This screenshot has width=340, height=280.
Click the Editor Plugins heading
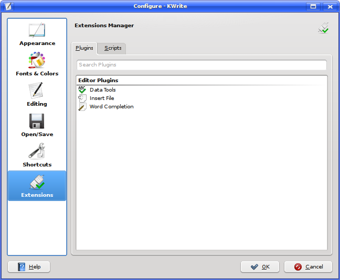tap(98, 81)
